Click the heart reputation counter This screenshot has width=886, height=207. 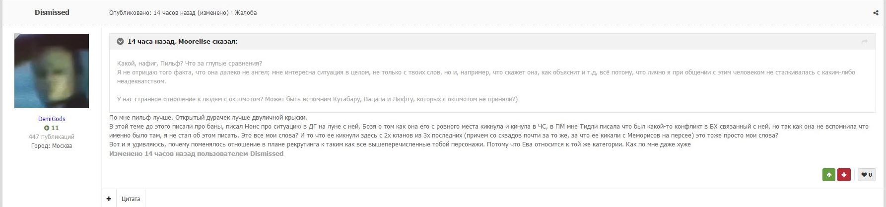click(x=867, y=175)
